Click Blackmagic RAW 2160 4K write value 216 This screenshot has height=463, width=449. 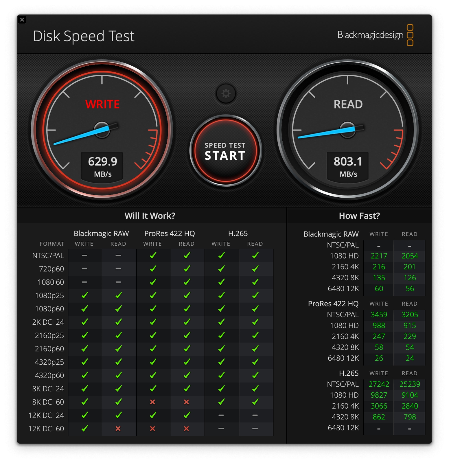click(379, 267)
